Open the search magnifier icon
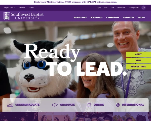151x121 pixels. [x=143, y=8]
